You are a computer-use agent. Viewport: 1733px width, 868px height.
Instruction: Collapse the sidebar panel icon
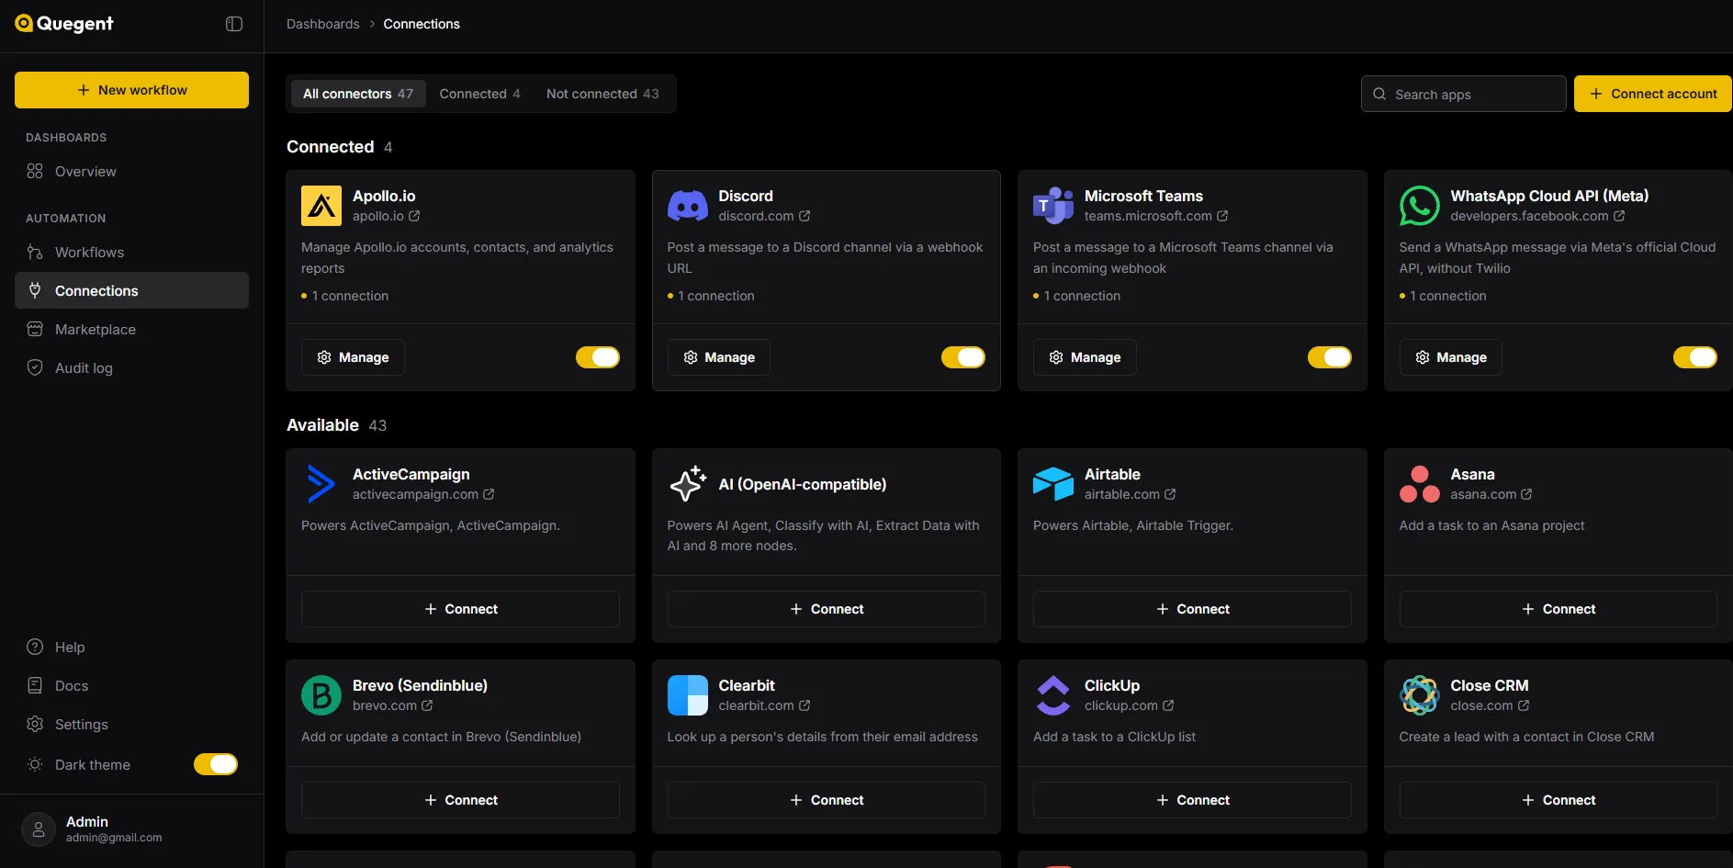click(x=234, y=24)
